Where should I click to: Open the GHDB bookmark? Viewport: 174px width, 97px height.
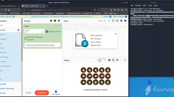click(x=97, y=13)
